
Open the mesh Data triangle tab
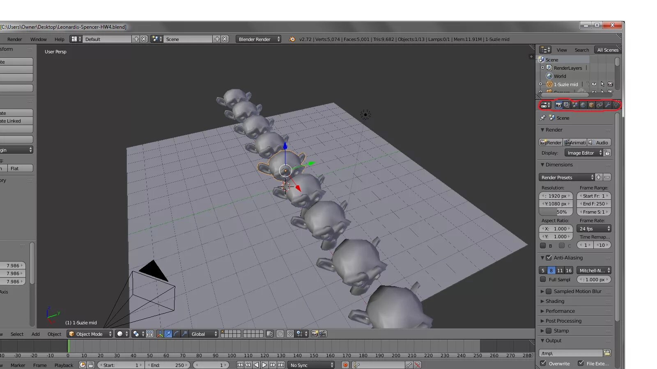tap(616, 105)
